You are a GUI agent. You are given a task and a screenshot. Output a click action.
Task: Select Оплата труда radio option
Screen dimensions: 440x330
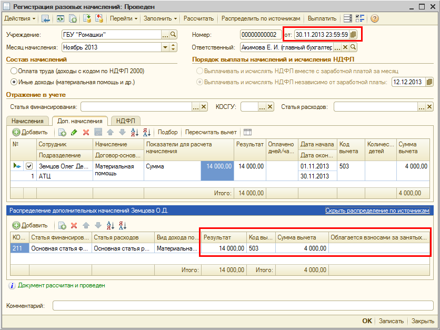(x=14, y=71)
